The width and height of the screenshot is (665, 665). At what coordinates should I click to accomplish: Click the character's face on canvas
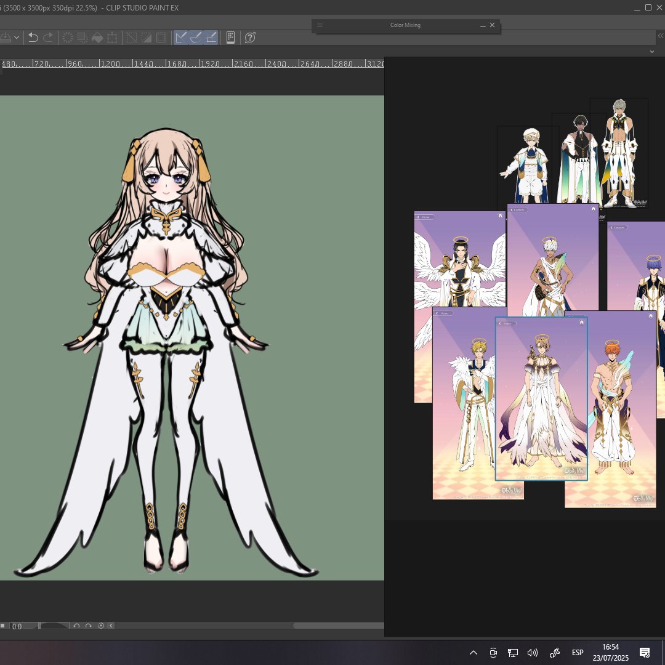[x=166, y=180]
